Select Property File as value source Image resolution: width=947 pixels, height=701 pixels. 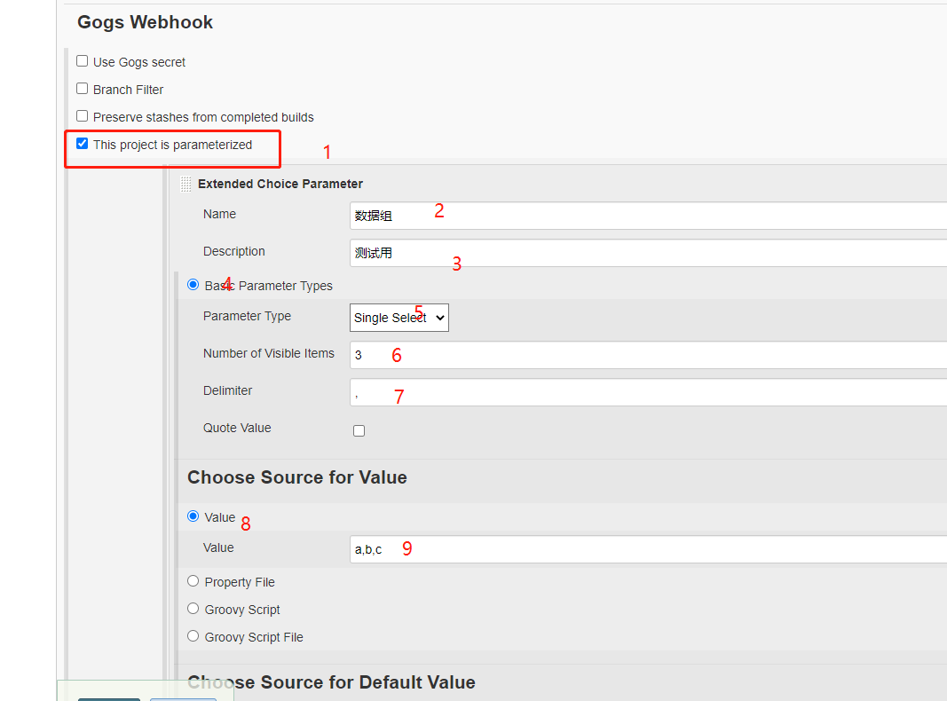pos(193,580)
